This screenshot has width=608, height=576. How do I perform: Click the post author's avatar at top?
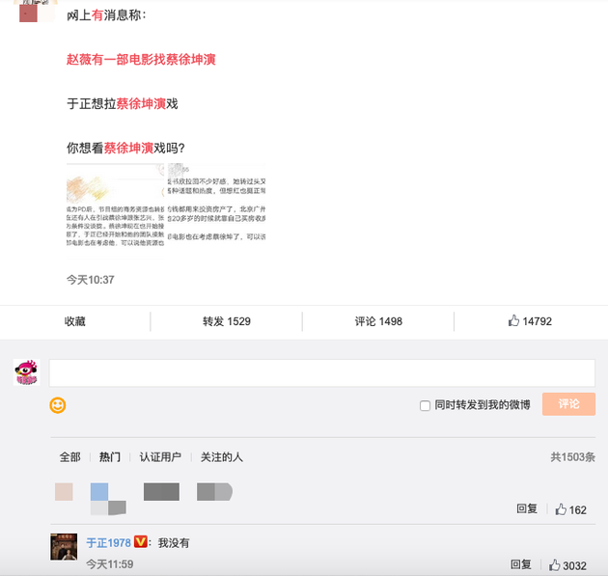(30, 12)
